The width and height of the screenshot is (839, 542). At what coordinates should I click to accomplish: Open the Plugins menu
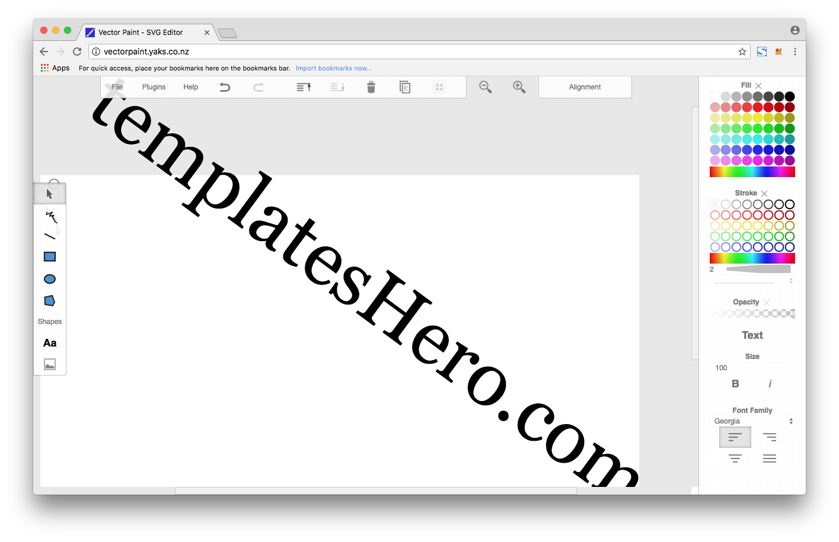(x=154, y=86)
